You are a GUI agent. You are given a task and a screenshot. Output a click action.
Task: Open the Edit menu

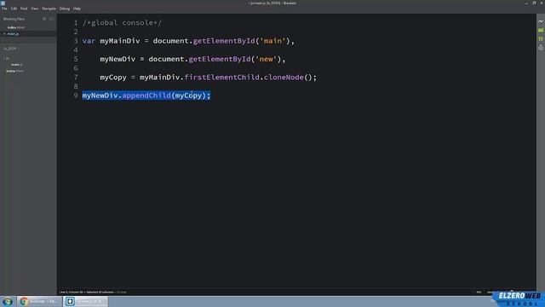(14, 9)
